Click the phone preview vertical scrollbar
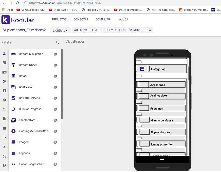221x172 pixels. click(x=189, y=73)
